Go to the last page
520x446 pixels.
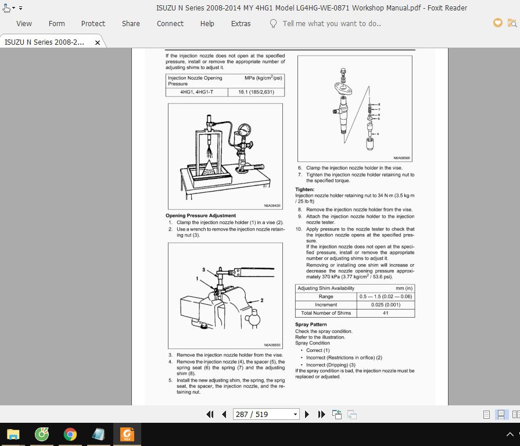click(x=321, y=414)
